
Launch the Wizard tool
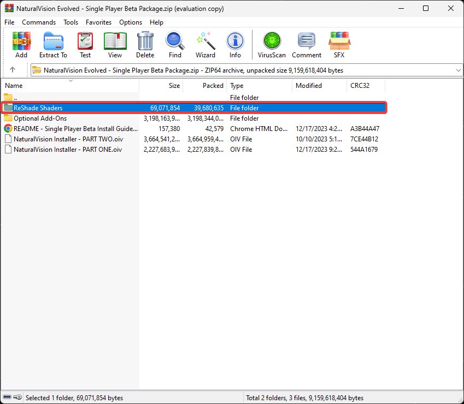[205, 45]
